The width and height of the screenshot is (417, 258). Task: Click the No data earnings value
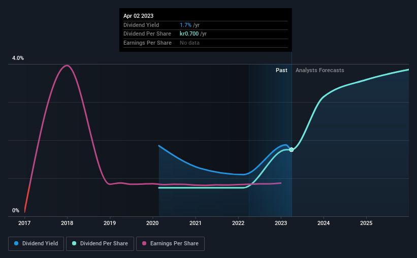tap(189, 43)
